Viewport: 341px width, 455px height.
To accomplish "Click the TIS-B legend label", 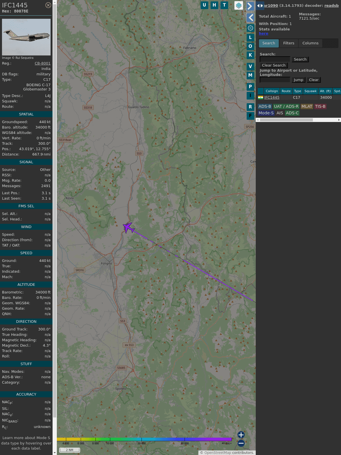I will [x=320, y=106].
